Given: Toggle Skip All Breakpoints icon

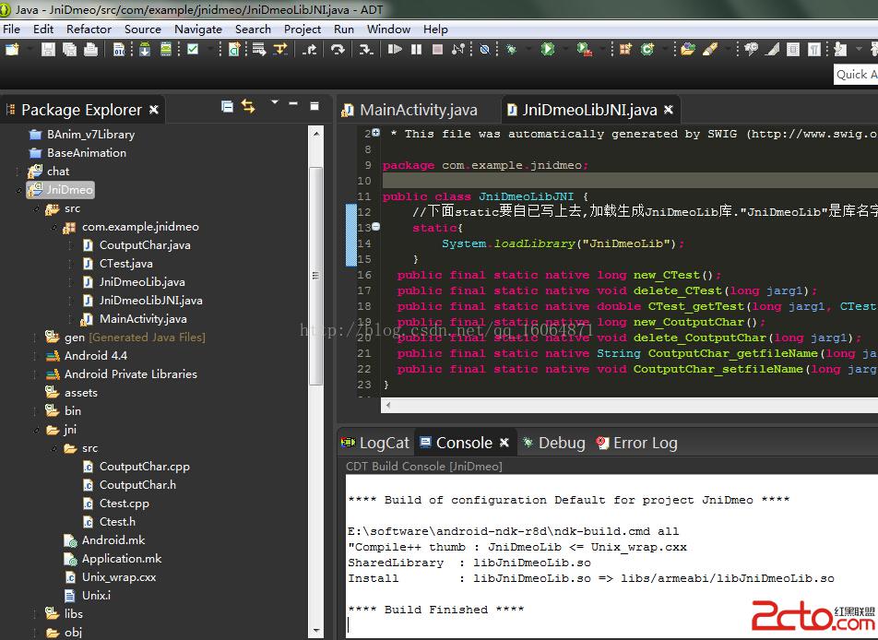Looking at the screenshot, I should click(485, 50).
